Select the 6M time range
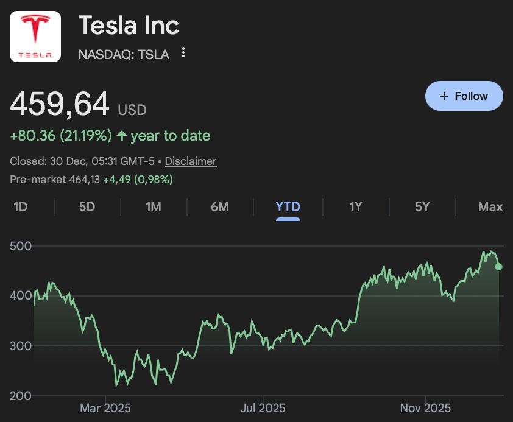Image resolution: width=513 pixels, height=422 pixels. [221, 207]
